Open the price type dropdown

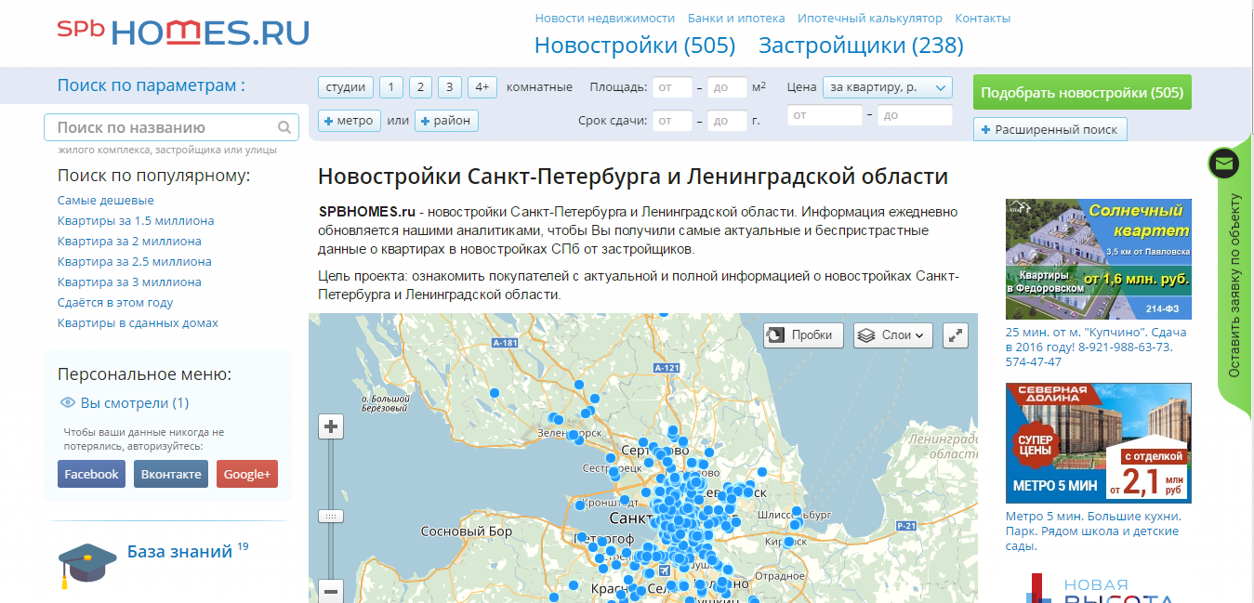click(887, 87)
